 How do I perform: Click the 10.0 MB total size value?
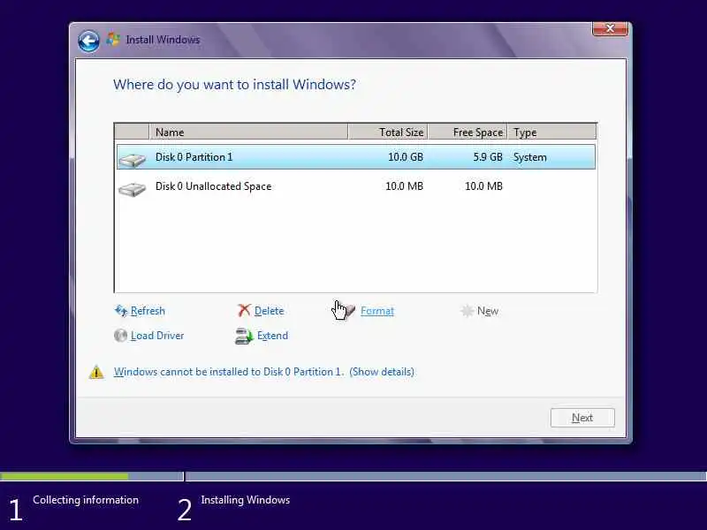(404, 186)
